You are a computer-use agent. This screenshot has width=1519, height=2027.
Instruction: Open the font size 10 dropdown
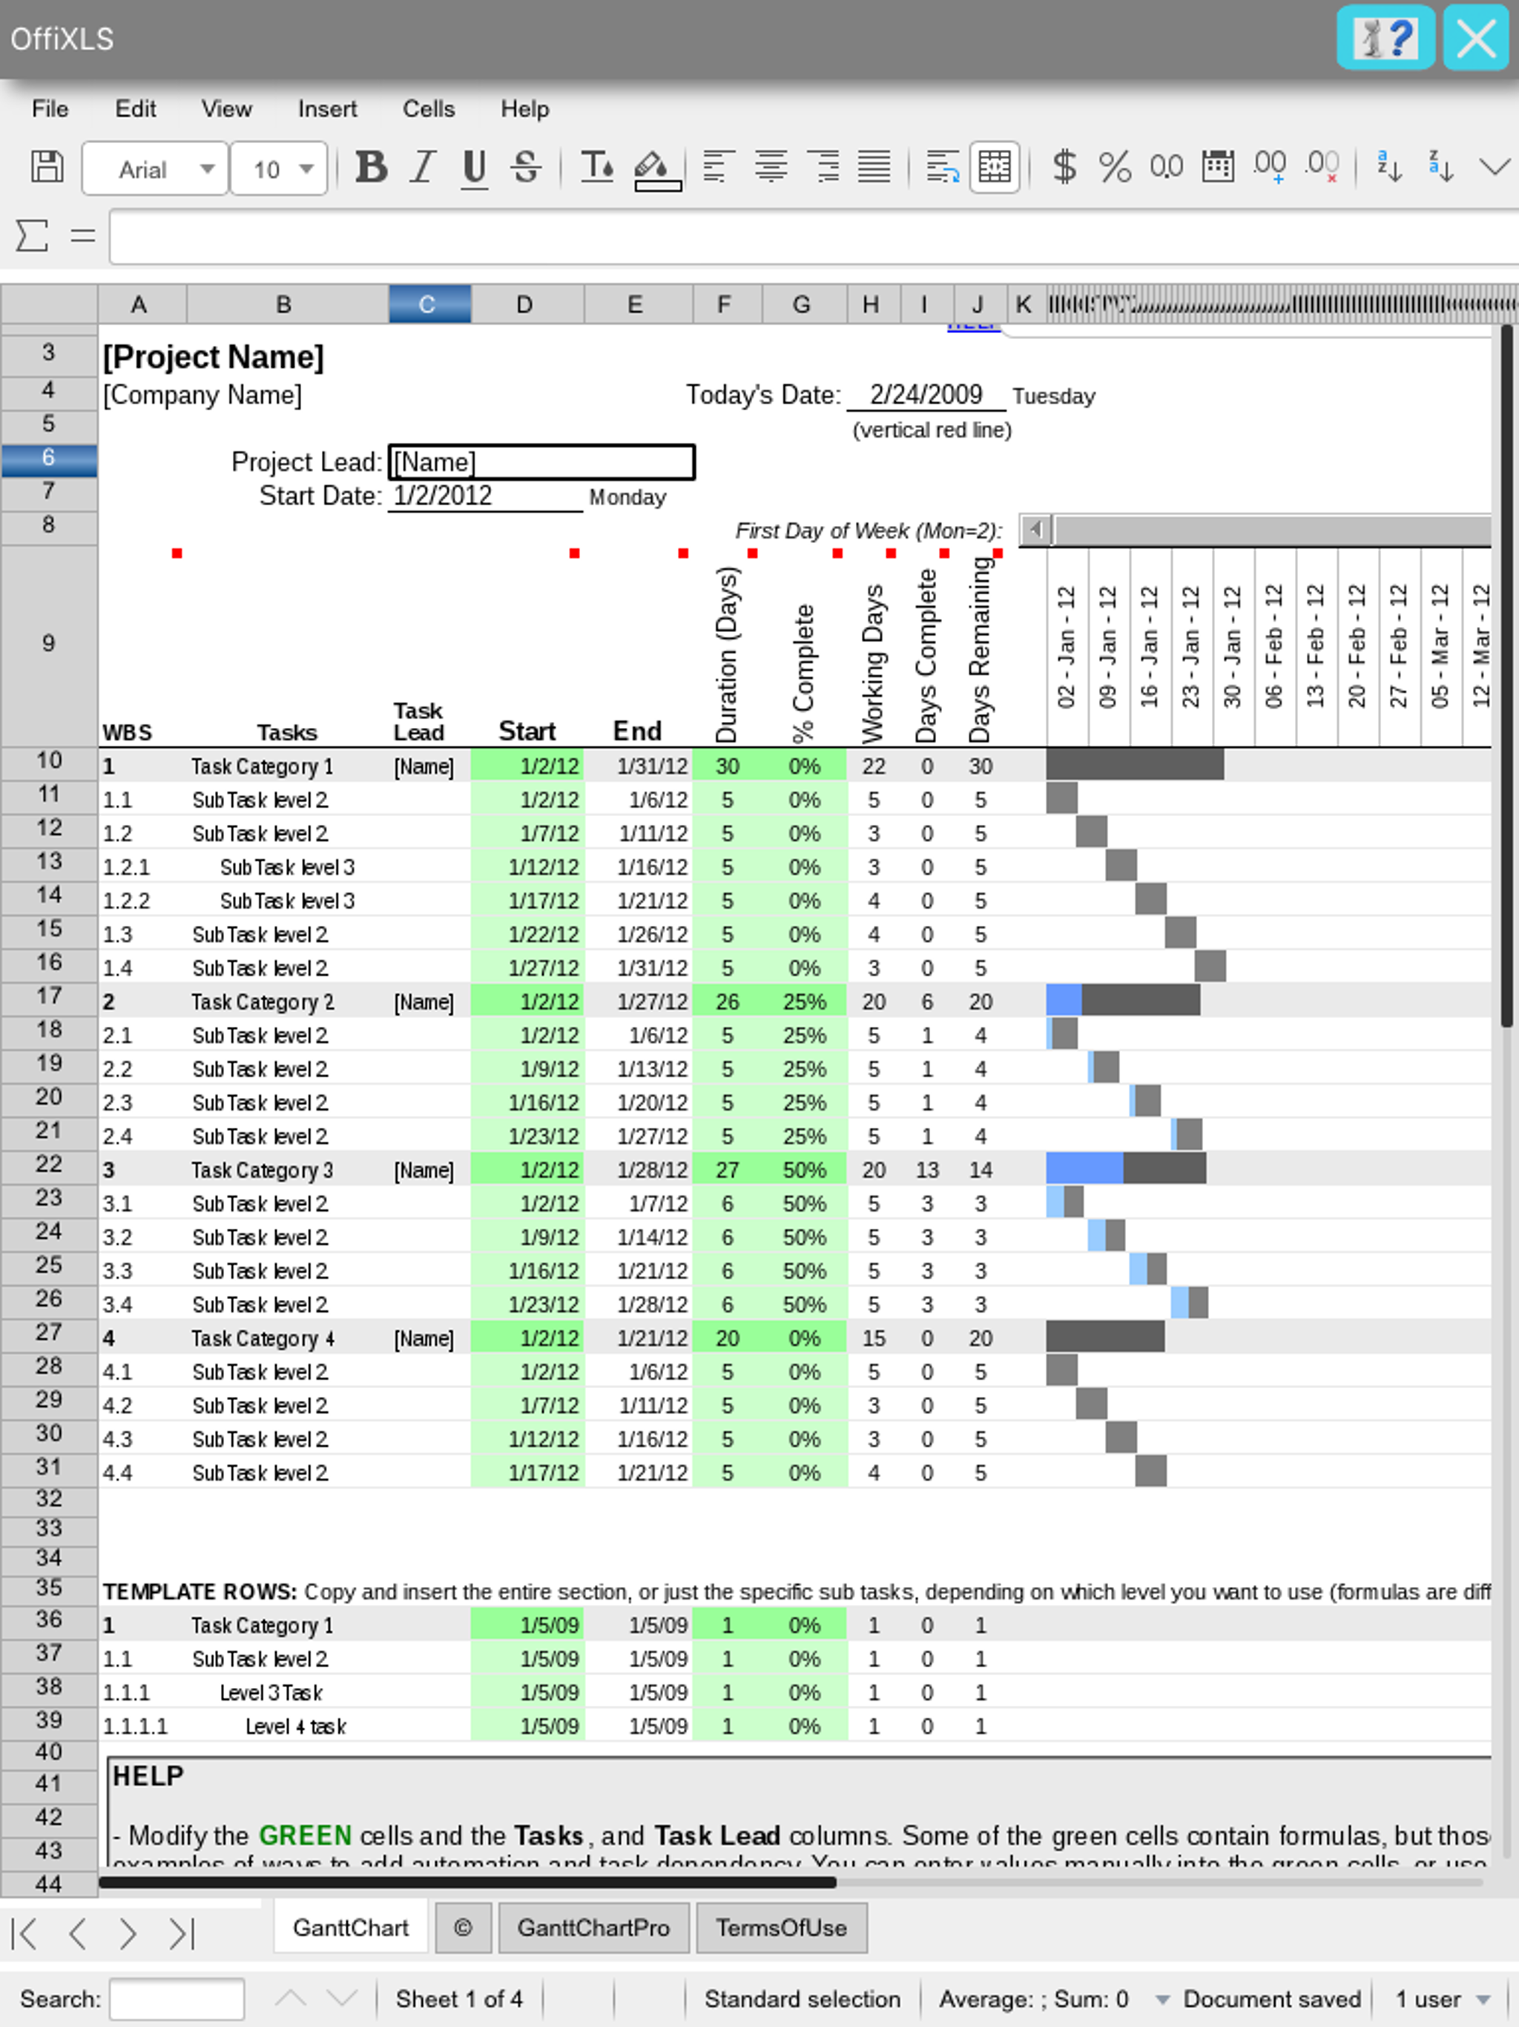[x=306, y=169]
